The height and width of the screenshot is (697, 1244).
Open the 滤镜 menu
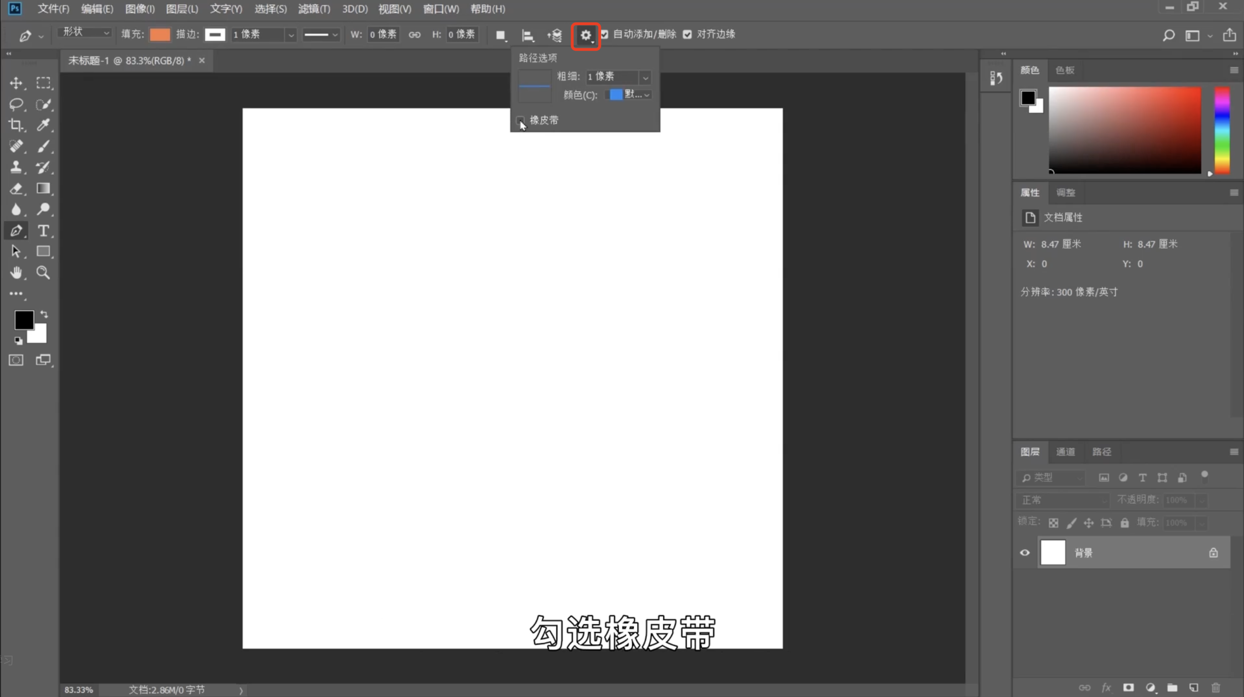click(x=314, y=8)
